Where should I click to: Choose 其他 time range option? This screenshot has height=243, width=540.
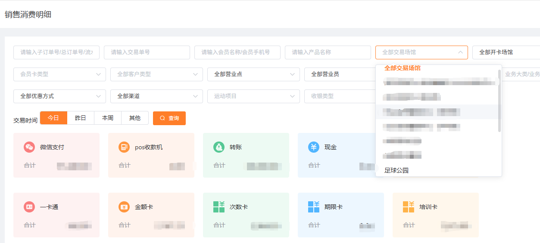tap(135, 118)
